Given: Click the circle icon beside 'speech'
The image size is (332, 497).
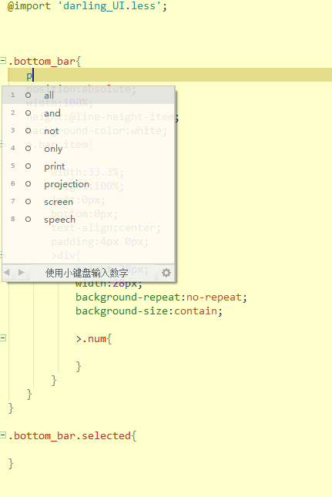Looking at the screenshot, I should 29,220.
